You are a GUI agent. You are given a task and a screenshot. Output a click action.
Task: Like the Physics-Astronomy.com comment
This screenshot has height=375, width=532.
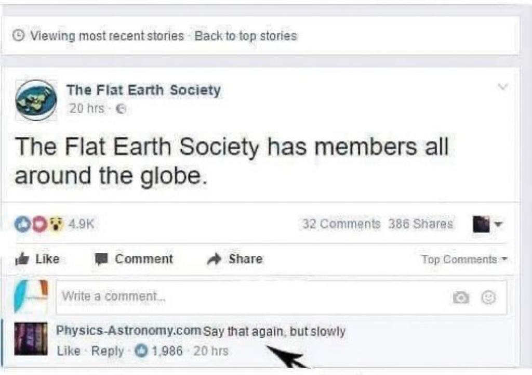(68, 351)
